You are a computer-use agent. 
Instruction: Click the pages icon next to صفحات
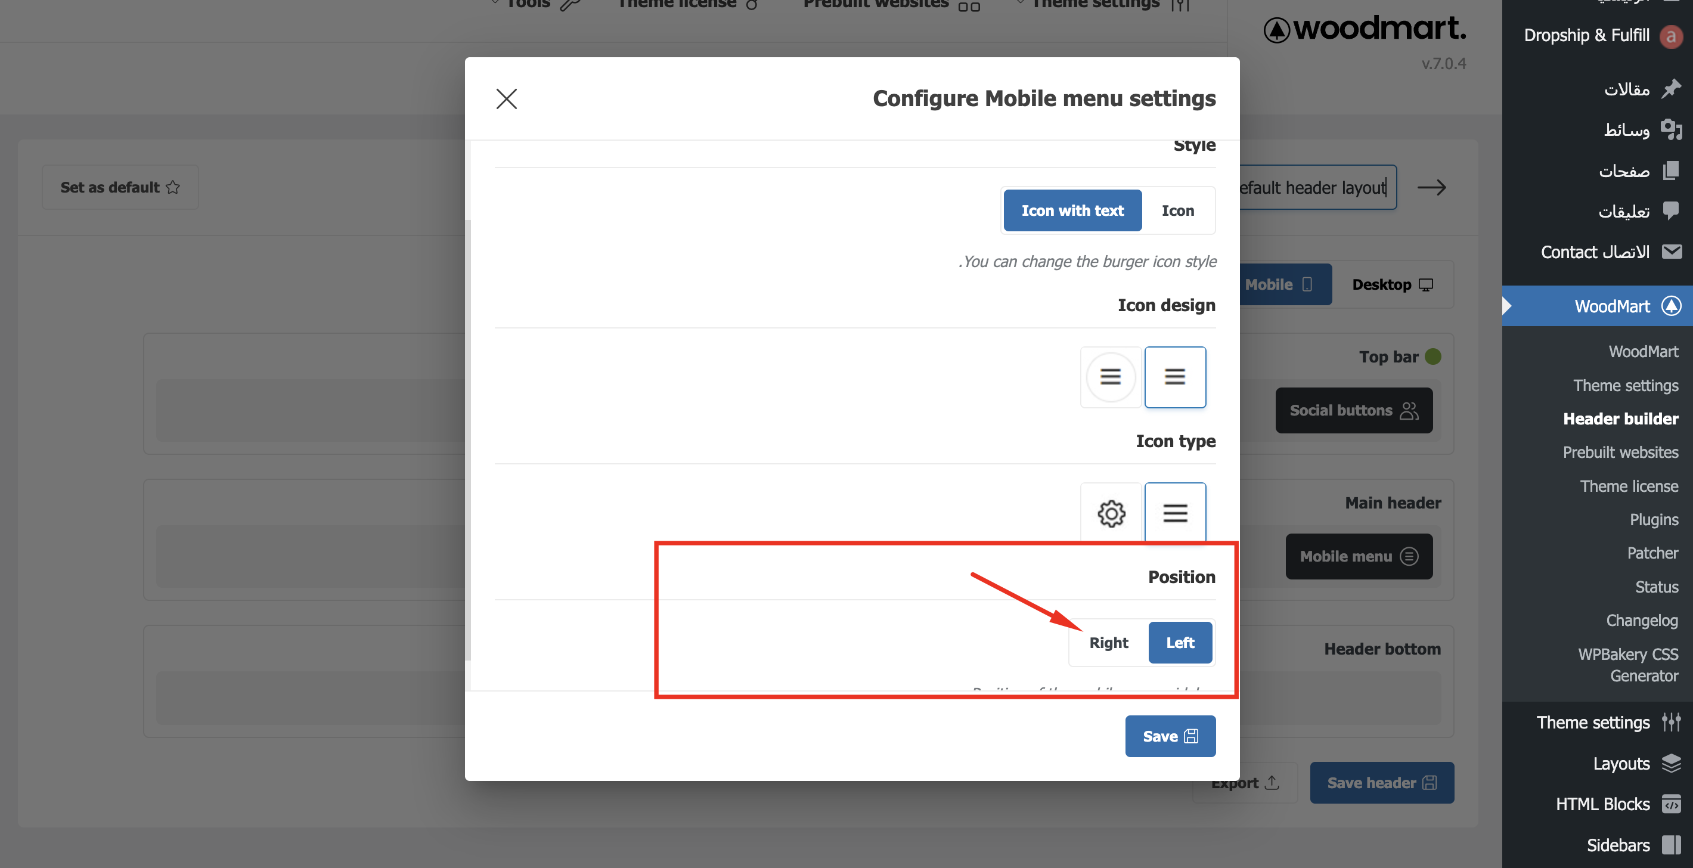tap(1671, 171)
